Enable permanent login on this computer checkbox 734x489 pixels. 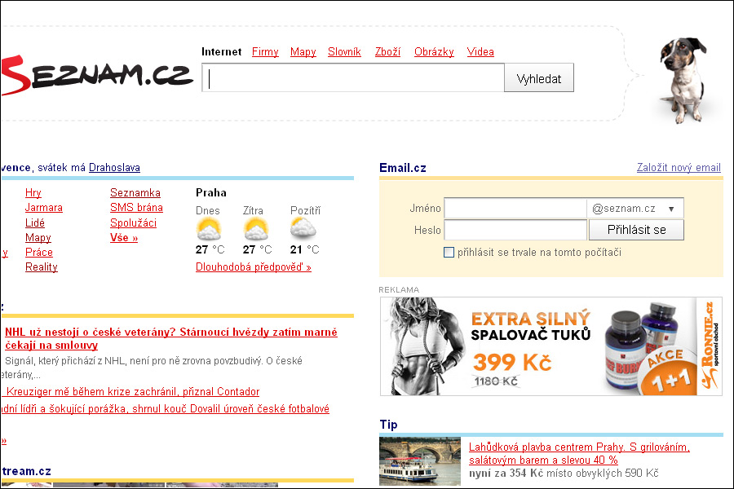(x=449, y=252)
